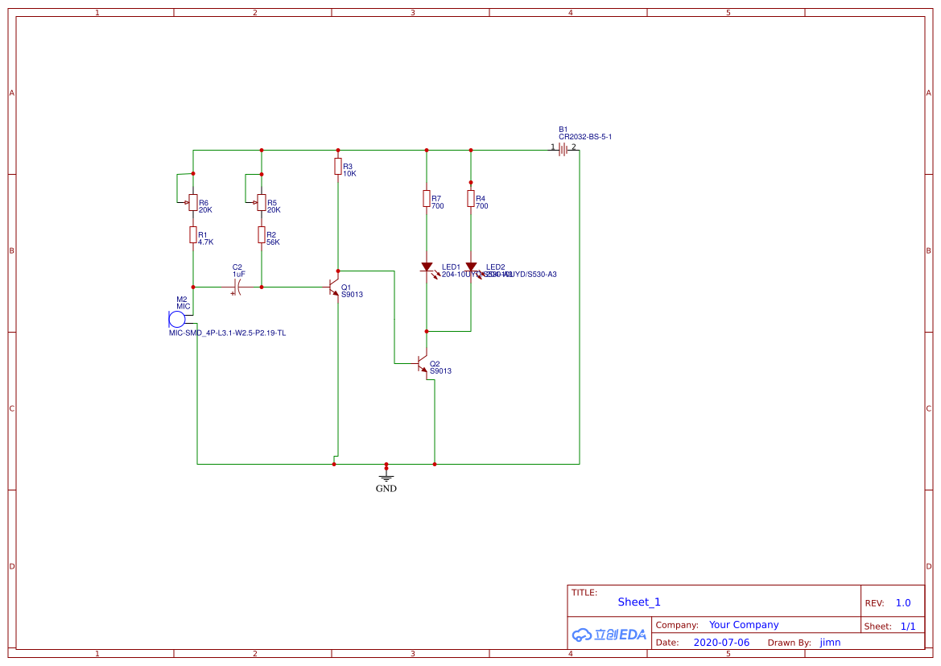This screenshot has height=666, width=941.
Task: Click the EDA logo in title block
Action: coord(609,634)
